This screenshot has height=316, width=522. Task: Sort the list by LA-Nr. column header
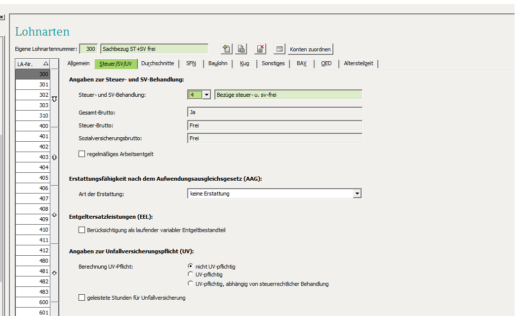pos(33,64)
